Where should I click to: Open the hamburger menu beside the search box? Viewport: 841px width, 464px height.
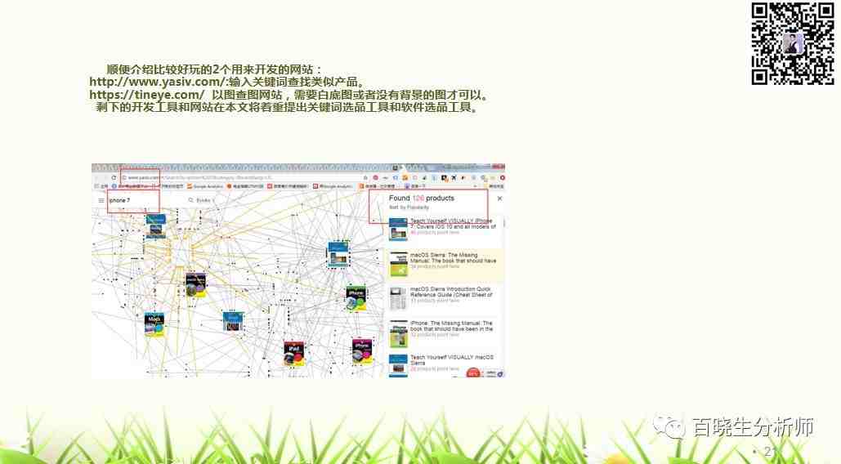coord(101,200)
